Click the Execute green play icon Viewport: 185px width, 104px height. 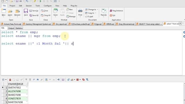(x=40, y=1)
